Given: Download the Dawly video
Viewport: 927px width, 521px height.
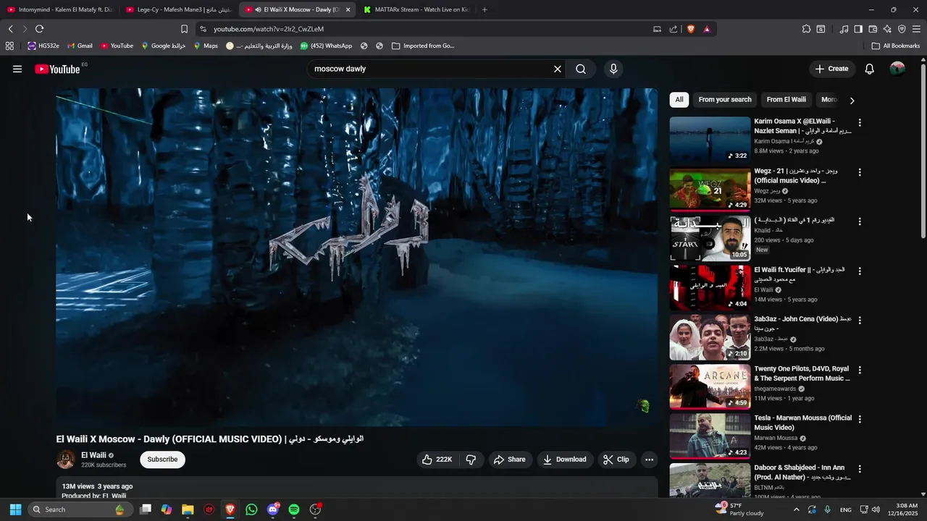Looking at the screenshot, I should coord(565,459).
